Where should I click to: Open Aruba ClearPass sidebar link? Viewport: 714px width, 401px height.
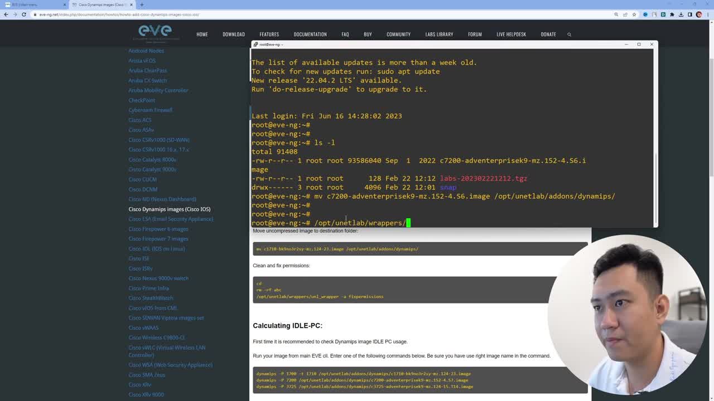(x=148, y=71)
